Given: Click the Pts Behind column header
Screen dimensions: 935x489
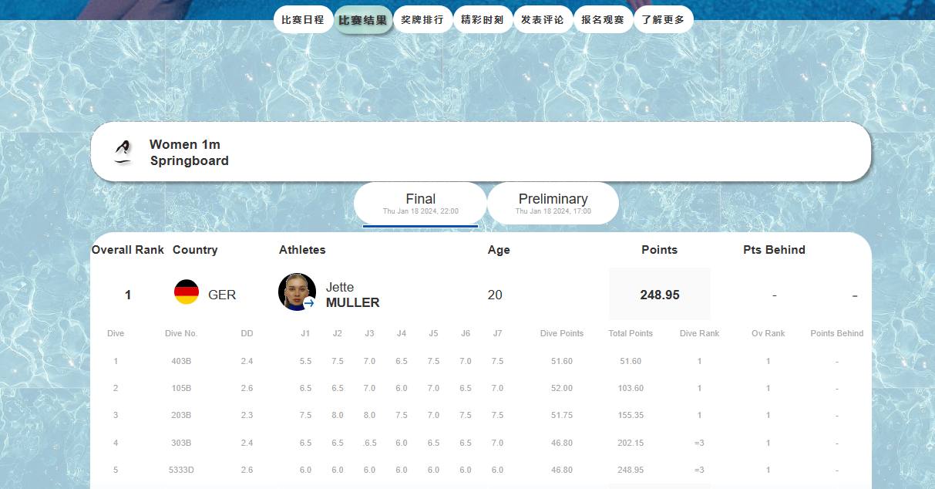Looking at the screenshot, I should (775, 250).
